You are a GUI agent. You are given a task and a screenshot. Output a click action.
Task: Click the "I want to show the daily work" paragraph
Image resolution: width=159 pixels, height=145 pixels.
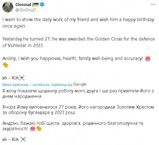tap(78, 23)
